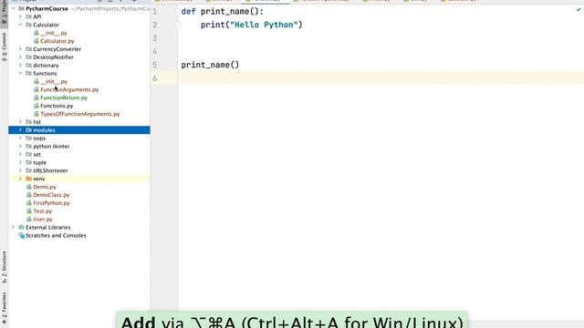Image resolution: width=584 pixels, height=328 pixels.
Task: Select __init__.py under functions folder
Action: (54, 81)
